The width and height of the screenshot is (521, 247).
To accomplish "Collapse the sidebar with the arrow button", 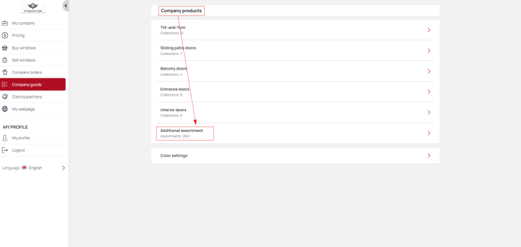I will point(66,5).
